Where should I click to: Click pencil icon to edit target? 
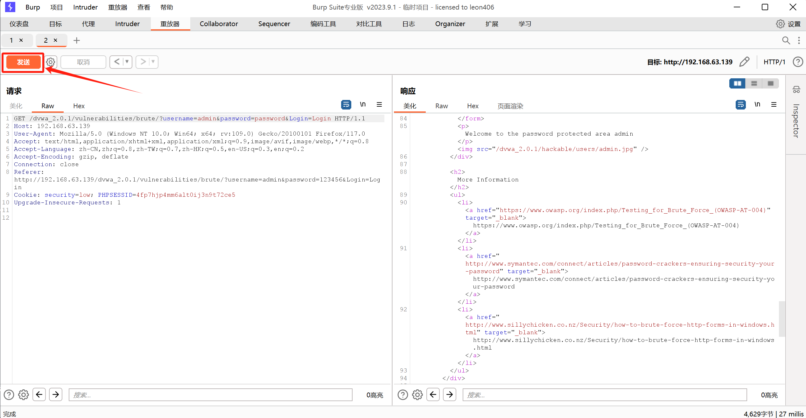click(x=744, y=62)
